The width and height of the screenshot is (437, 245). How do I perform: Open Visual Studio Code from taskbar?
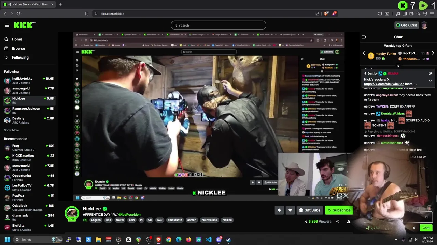pos(209,240)
